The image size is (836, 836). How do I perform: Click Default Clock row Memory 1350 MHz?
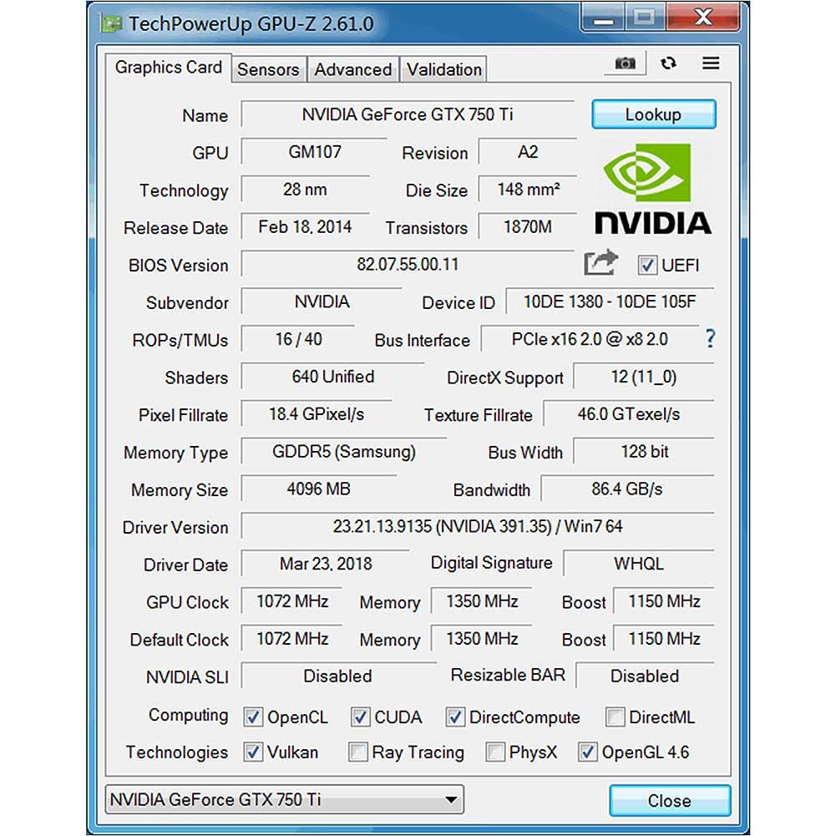481,638
